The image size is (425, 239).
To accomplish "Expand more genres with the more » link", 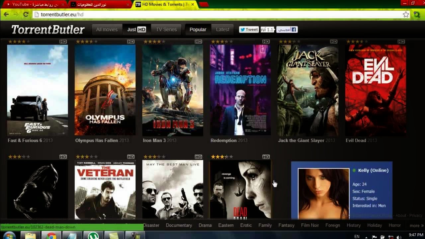I will pos(417,226).
